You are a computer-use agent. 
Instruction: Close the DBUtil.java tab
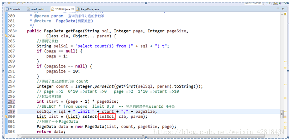(x=73, y=9)
